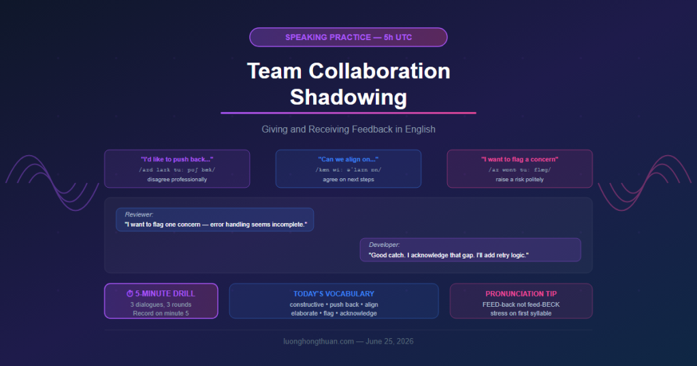This screenshot has width=697, height=366.
Task: Click the "agree on next steps" description
Action: point(348,180)
